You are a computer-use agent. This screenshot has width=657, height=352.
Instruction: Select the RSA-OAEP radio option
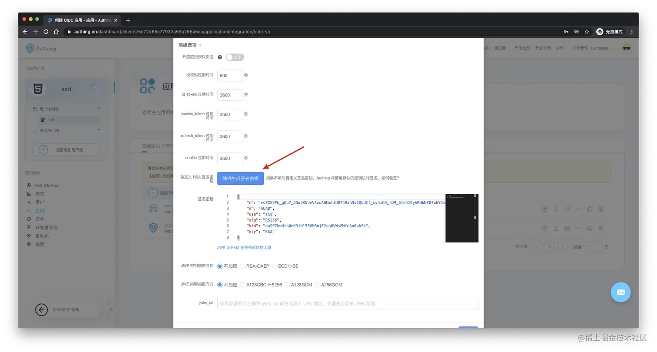point(242,266)
